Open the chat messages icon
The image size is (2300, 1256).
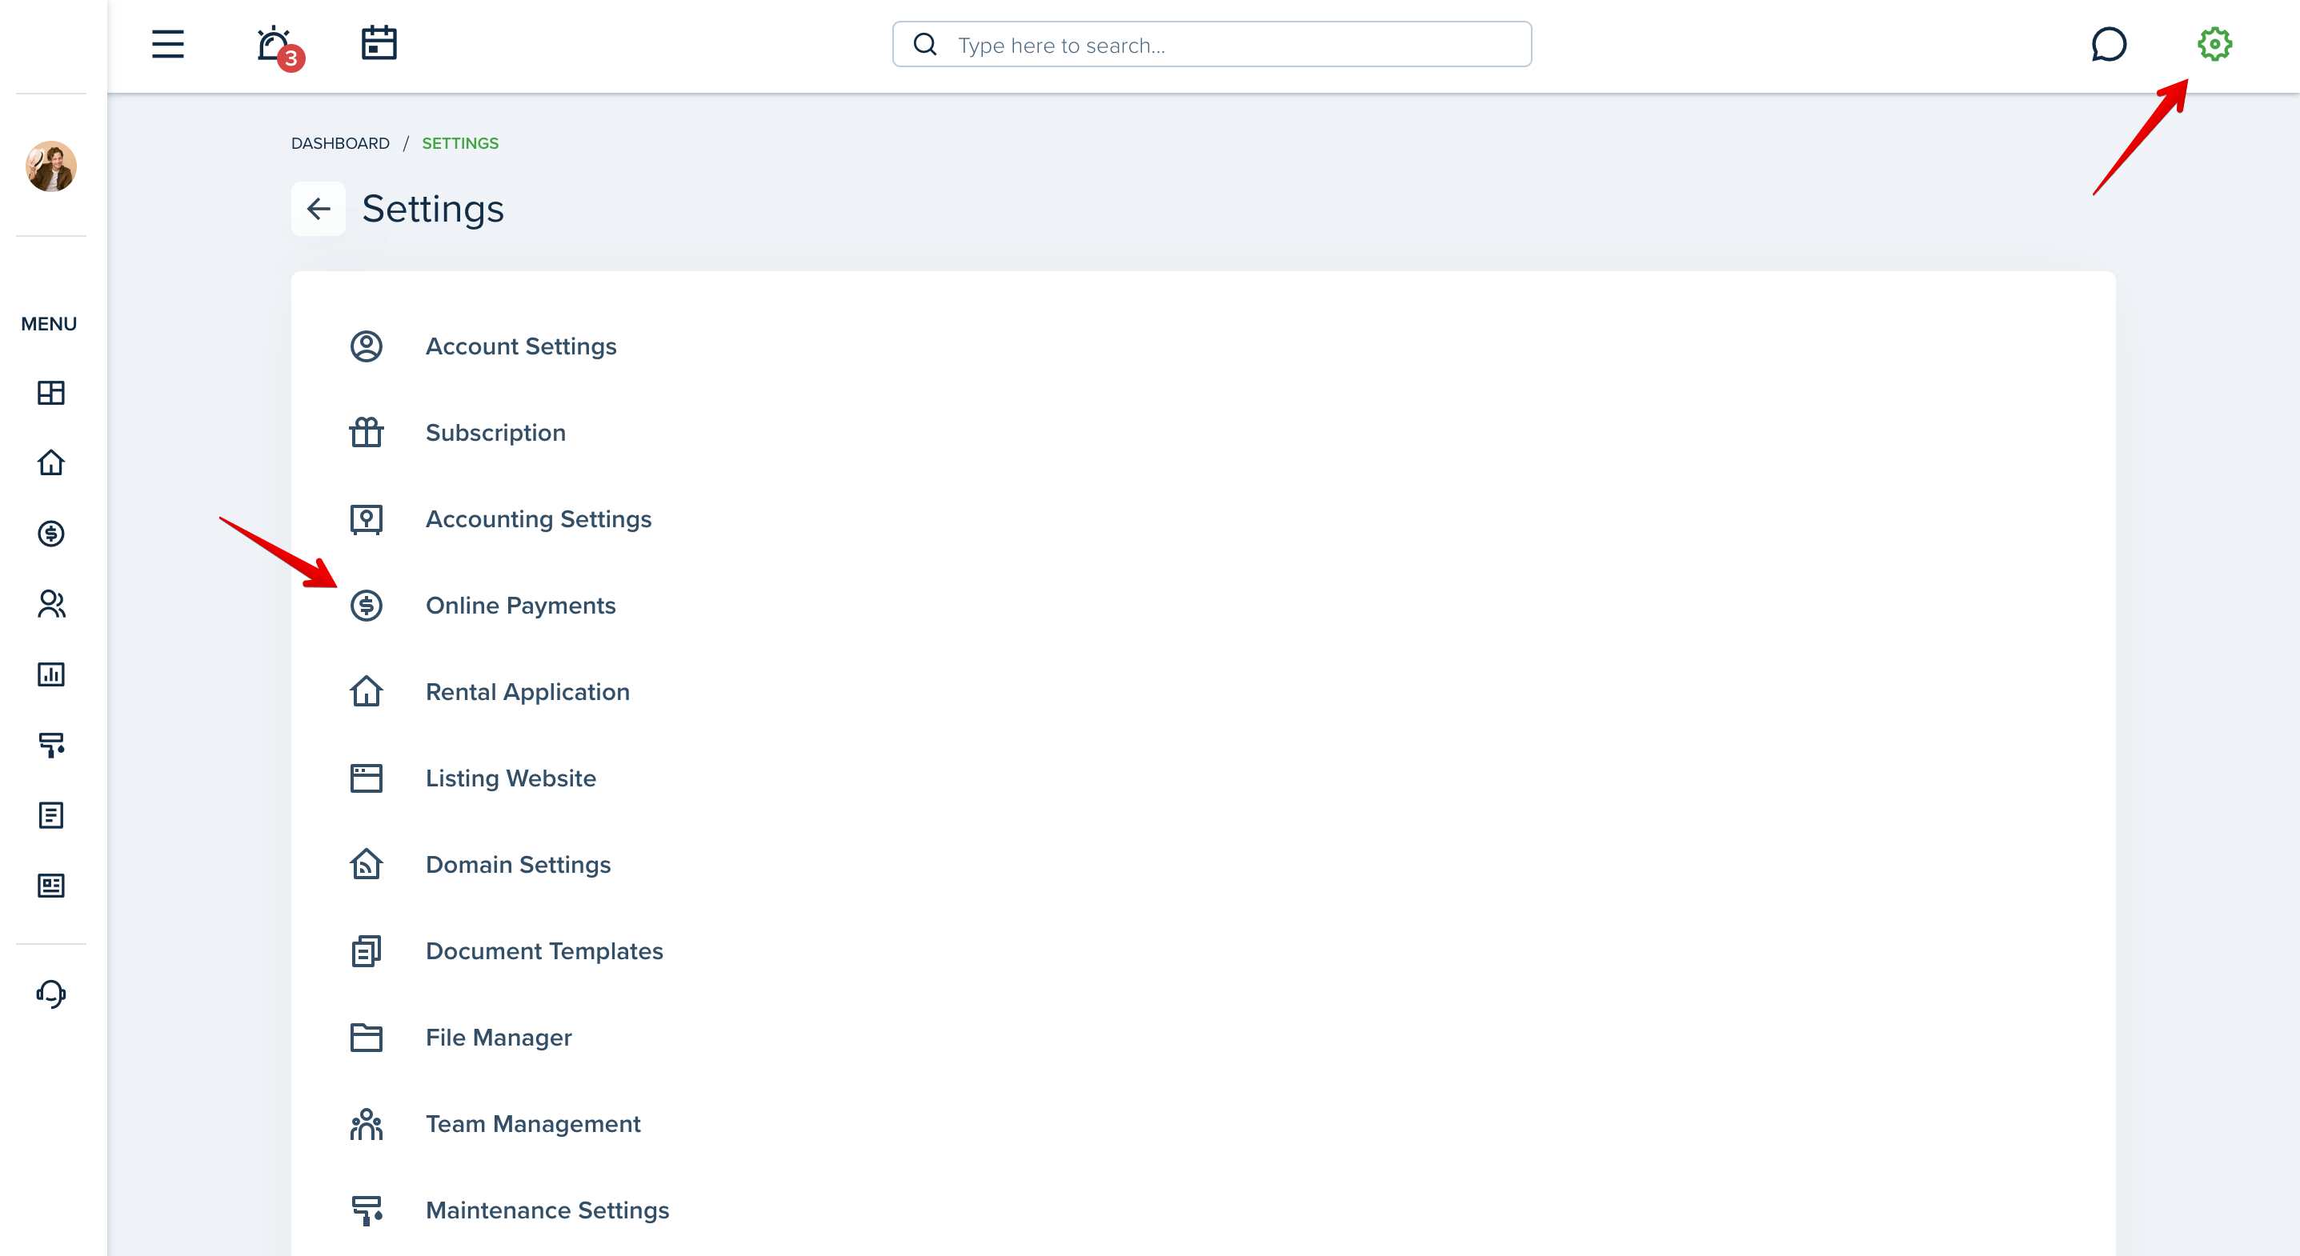(2108, 44)
